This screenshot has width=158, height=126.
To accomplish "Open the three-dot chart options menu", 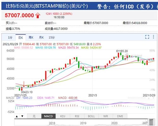I will coord(154,37).
